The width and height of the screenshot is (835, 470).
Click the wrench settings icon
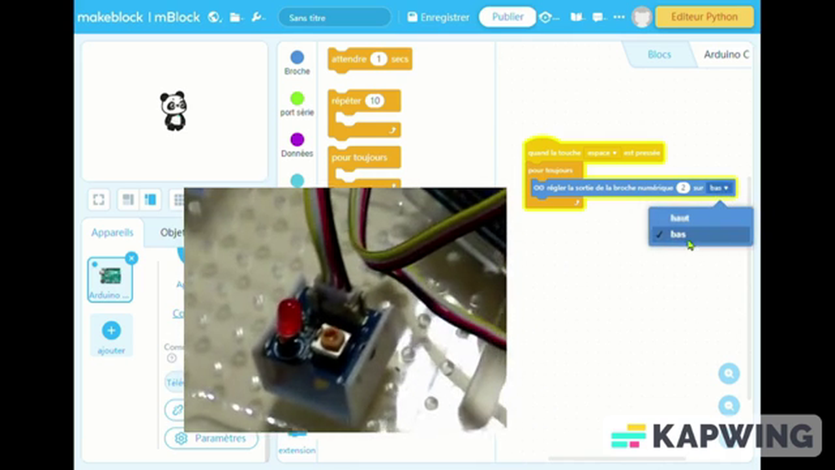(x=257, y=18)
